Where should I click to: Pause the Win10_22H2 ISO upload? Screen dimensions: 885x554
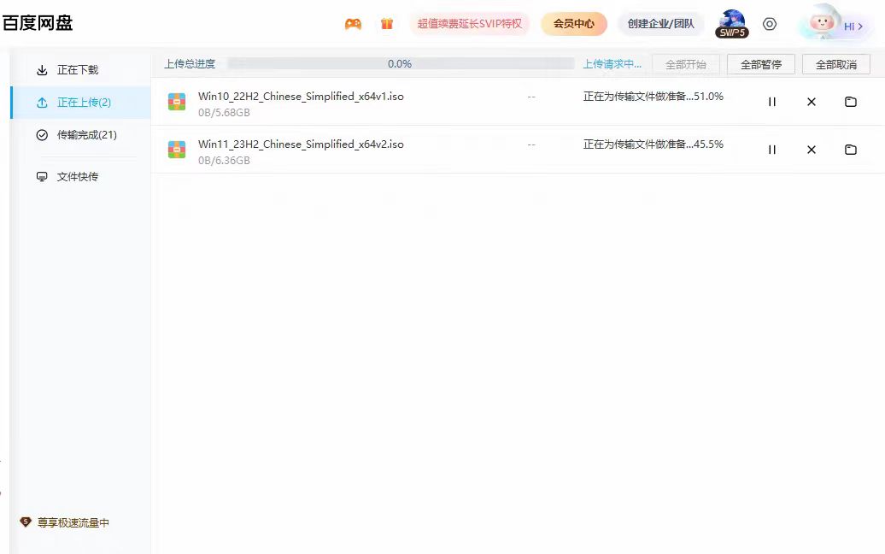coord(771,101)
